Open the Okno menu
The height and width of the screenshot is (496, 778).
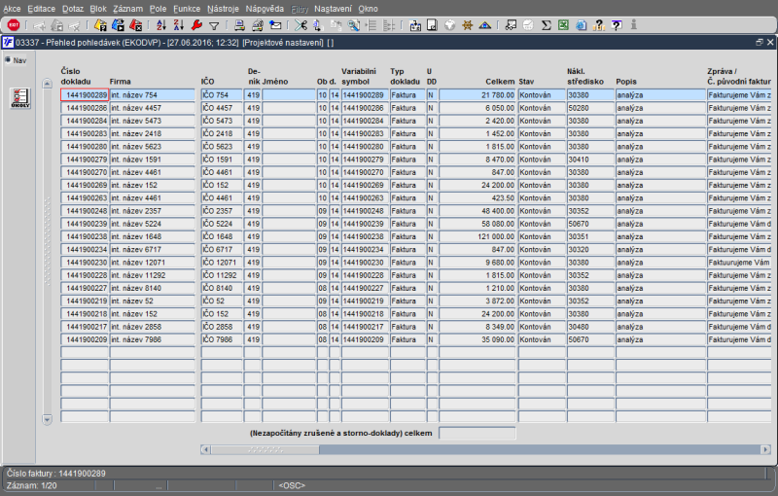pos(368,9)
